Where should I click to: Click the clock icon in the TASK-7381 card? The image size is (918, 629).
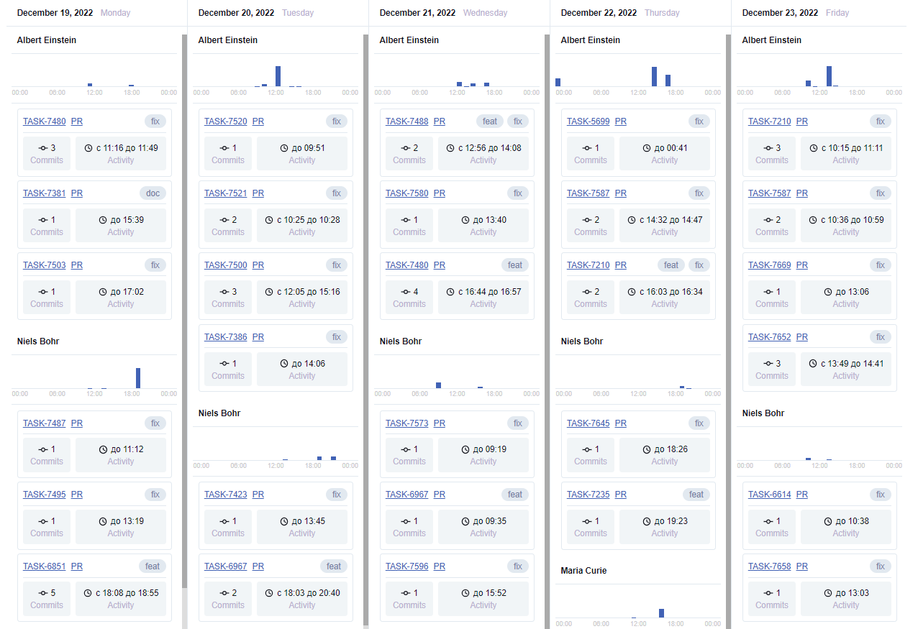point(102,220)
